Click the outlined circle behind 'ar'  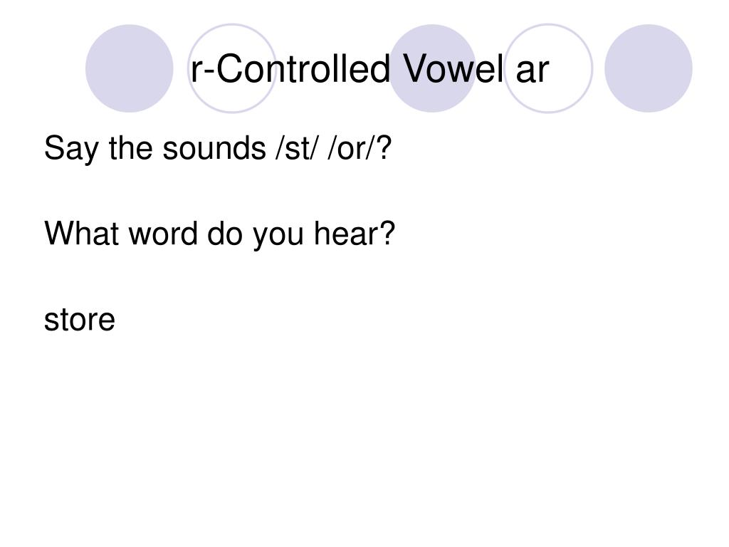point(549,68)
